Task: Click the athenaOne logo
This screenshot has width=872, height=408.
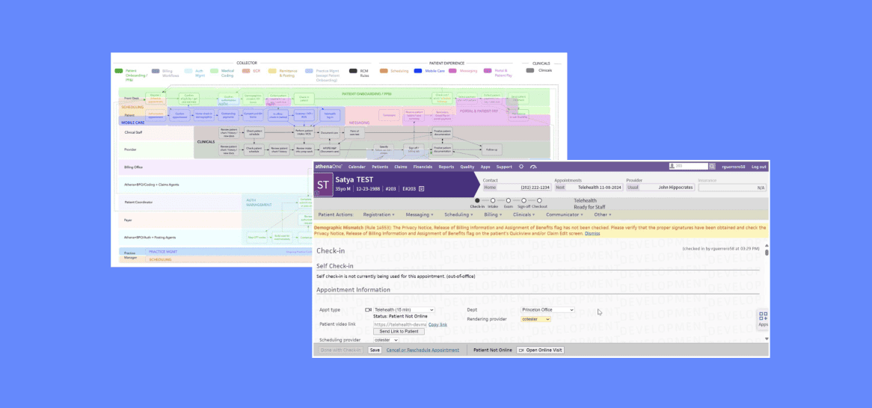Action: coord(329,167)
